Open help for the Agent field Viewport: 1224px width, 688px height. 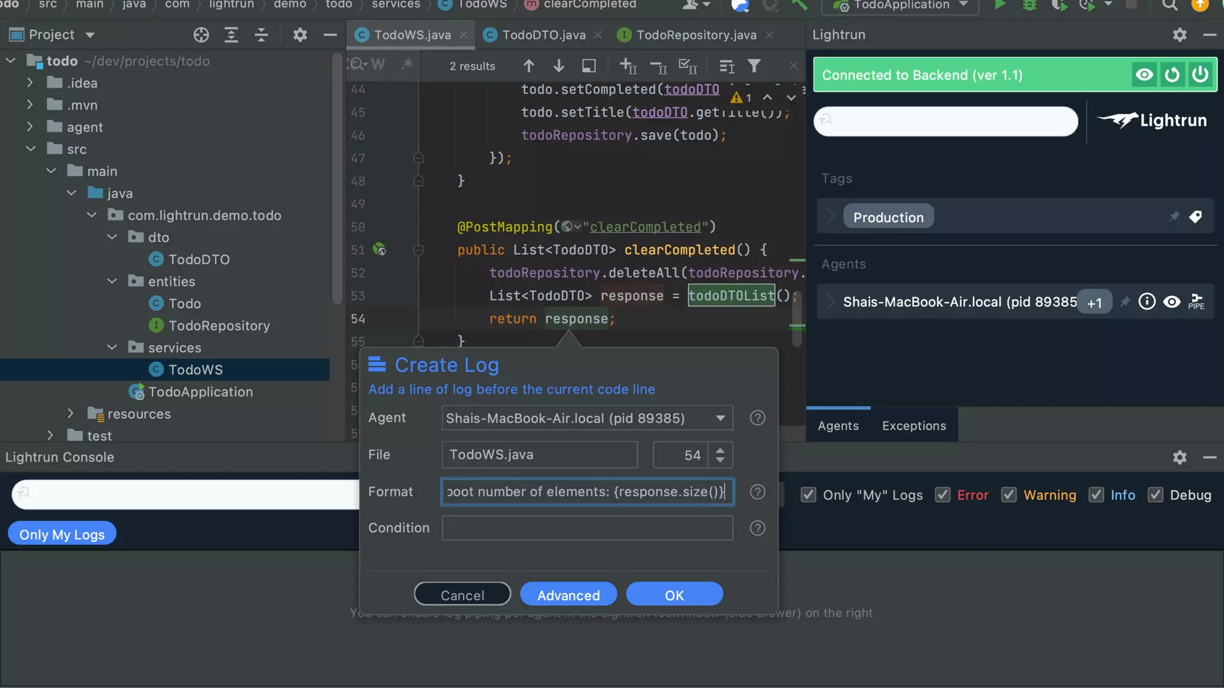757,418
